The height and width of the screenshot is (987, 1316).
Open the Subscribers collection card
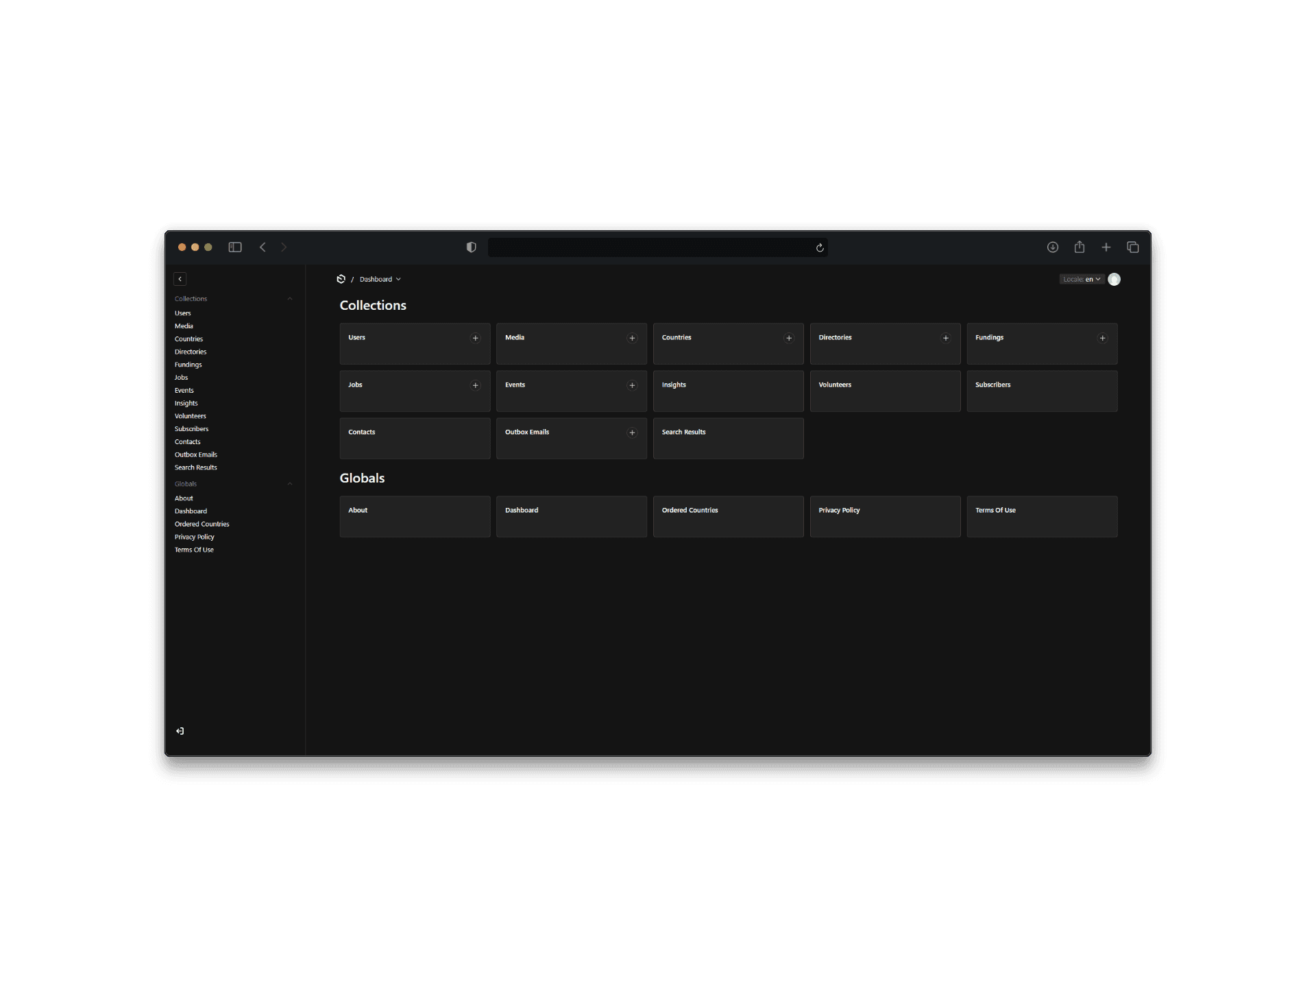1042,391
